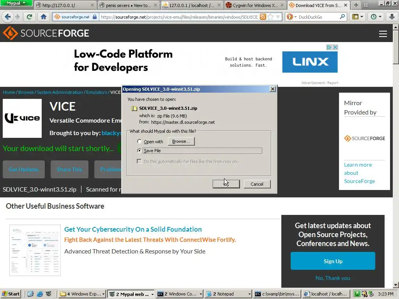Open the 2 Notepad taskbar group
The width and height of the screenshot is (399, 299).
tap(228, 294)
